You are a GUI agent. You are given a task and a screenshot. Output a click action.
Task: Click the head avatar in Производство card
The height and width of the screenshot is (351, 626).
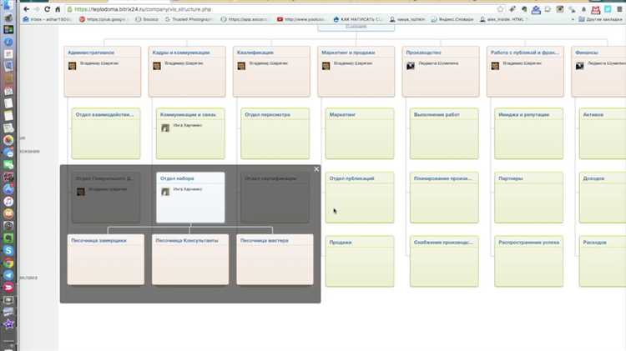(x=411, y=66)
